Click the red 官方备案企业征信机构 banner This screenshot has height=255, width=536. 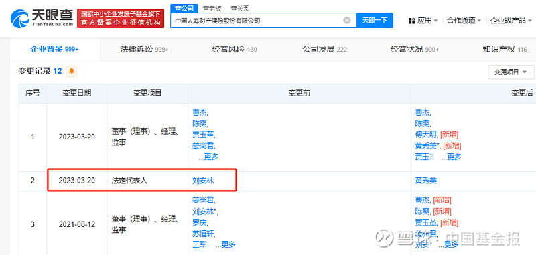(x=121, y=19)
